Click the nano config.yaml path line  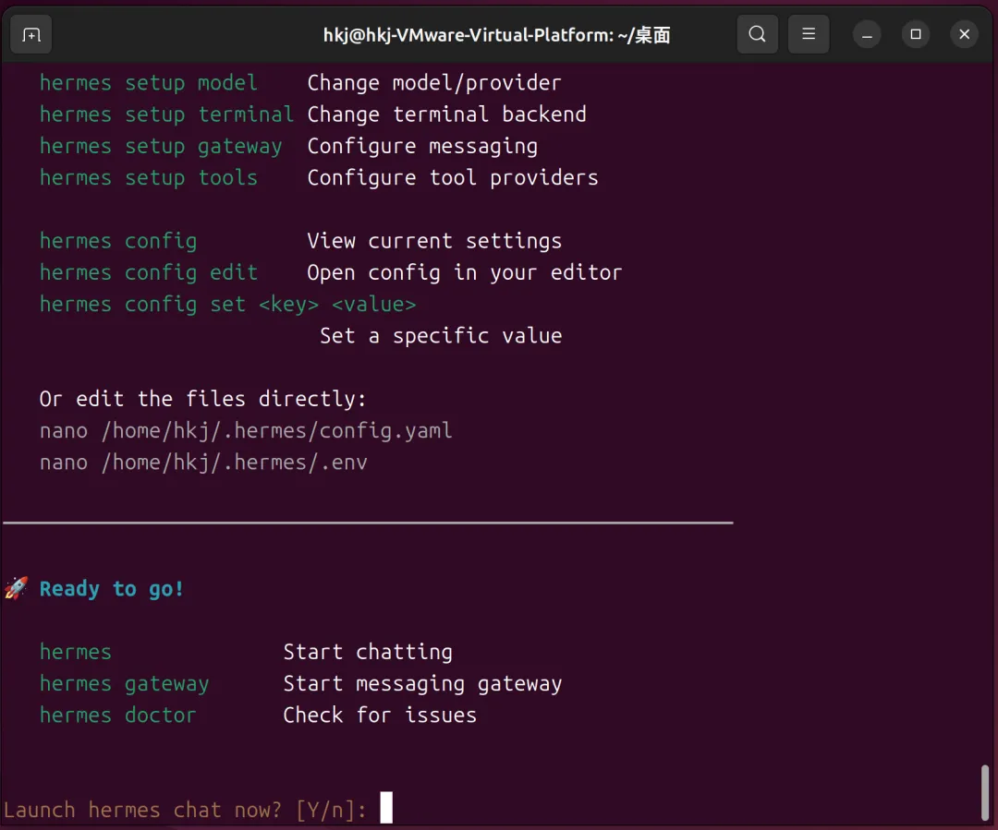[246, 430]
